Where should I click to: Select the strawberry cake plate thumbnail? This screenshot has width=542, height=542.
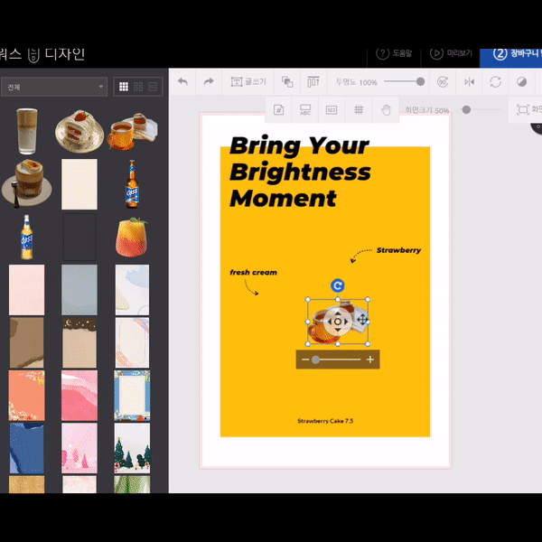pyautogui.click(x=79, y=131)
